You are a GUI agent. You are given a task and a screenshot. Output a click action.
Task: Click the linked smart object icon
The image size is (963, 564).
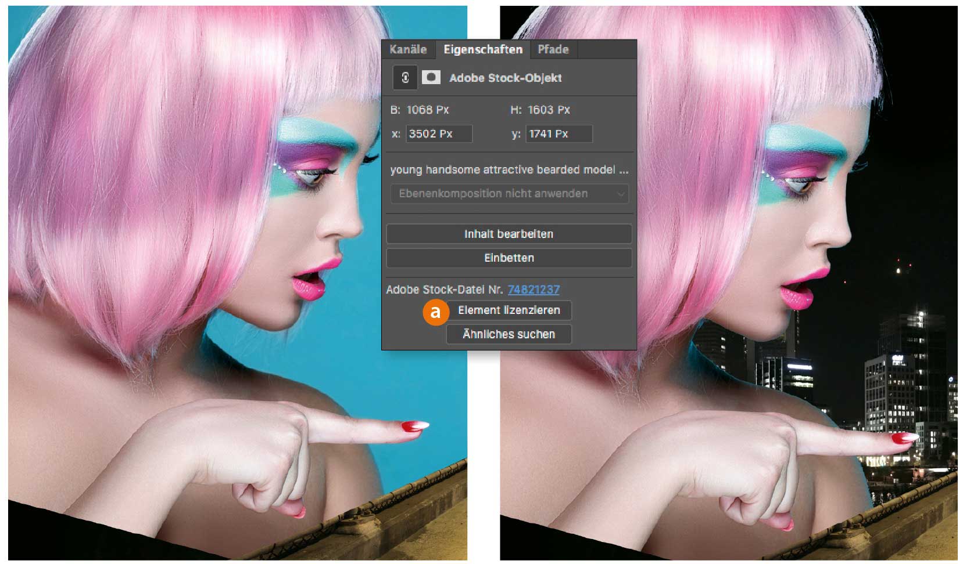405,78
